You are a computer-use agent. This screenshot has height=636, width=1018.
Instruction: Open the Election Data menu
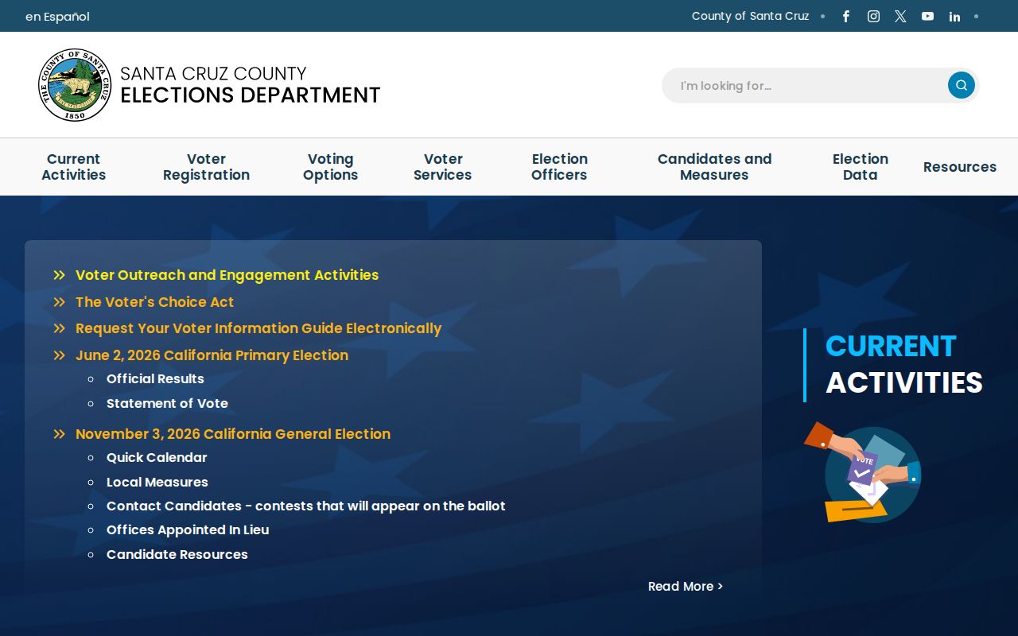click(x=860, y=167)
